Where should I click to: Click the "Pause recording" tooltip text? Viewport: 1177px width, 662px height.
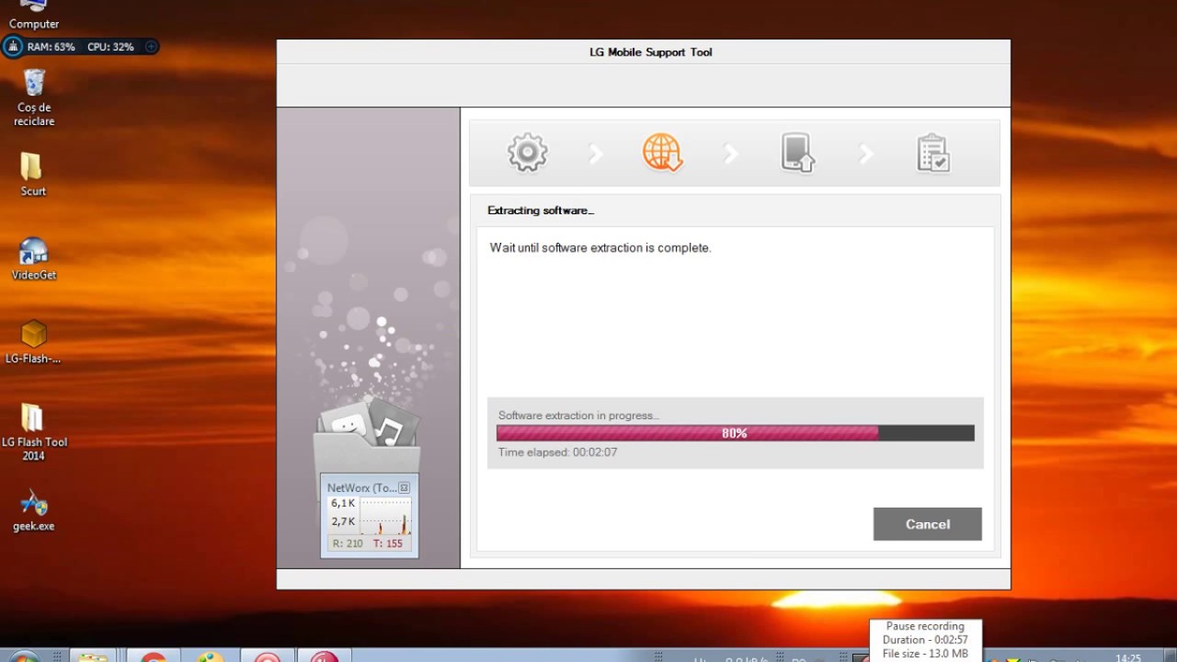[925, 626]
